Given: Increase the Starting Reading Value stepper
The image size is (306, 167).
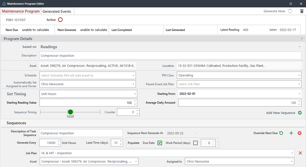Looking at the screenshot, I should pyautogui.click(x=135, y=101).
